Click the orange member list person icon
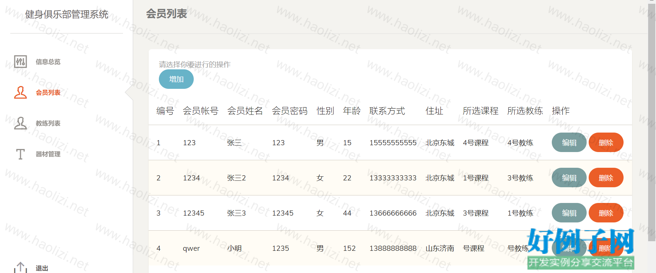Screen dimensions: 656x273 (20, 93)
